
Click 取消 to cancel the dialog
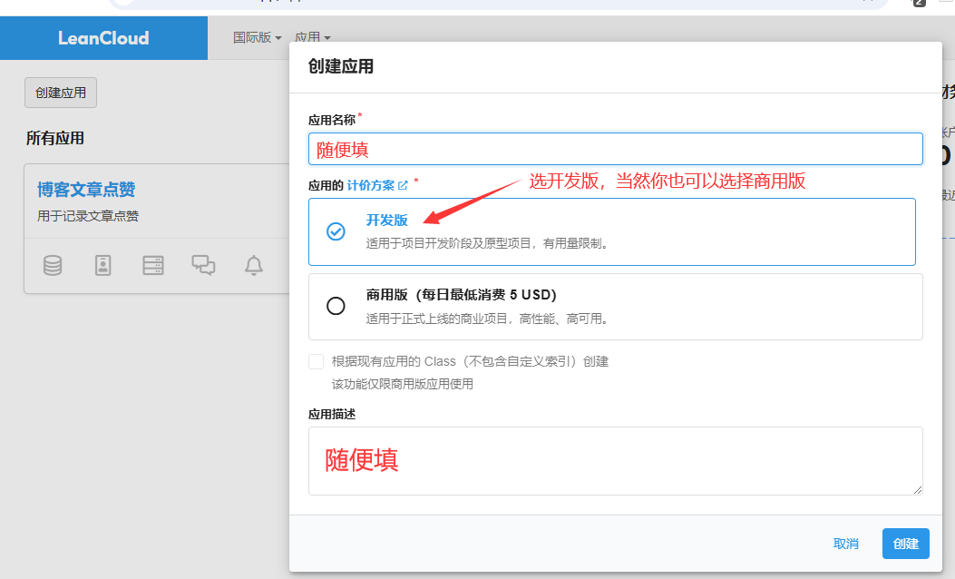click(x=845, y=544)
